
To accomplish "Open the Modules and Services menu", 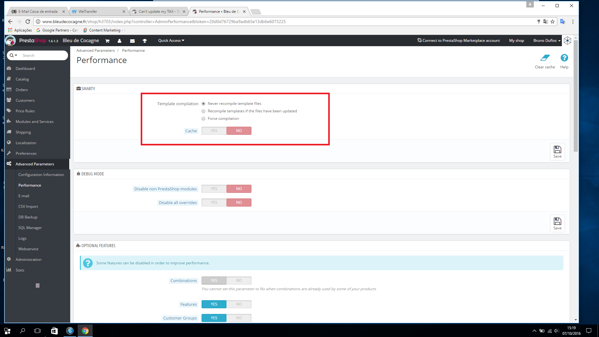I will [x=34, y=122].
